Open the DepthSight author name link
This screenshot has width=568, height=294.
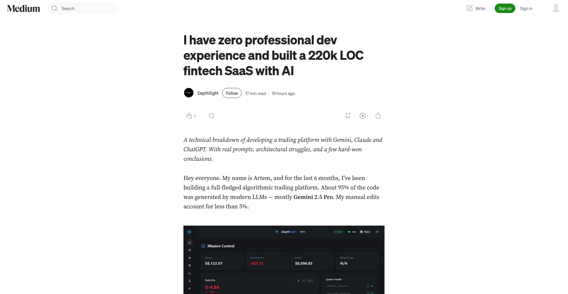(x=208, y=93)
